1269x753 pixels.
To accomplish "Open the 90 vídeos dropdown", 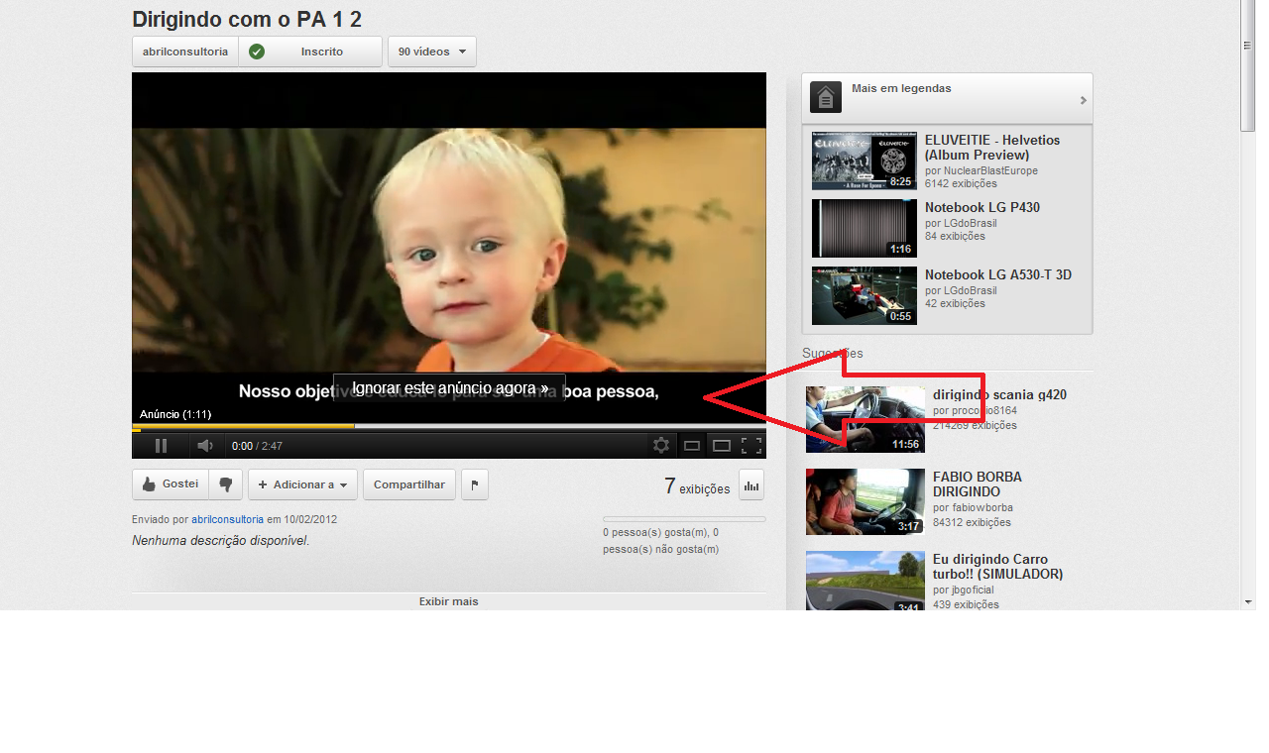I will (432, 52).
